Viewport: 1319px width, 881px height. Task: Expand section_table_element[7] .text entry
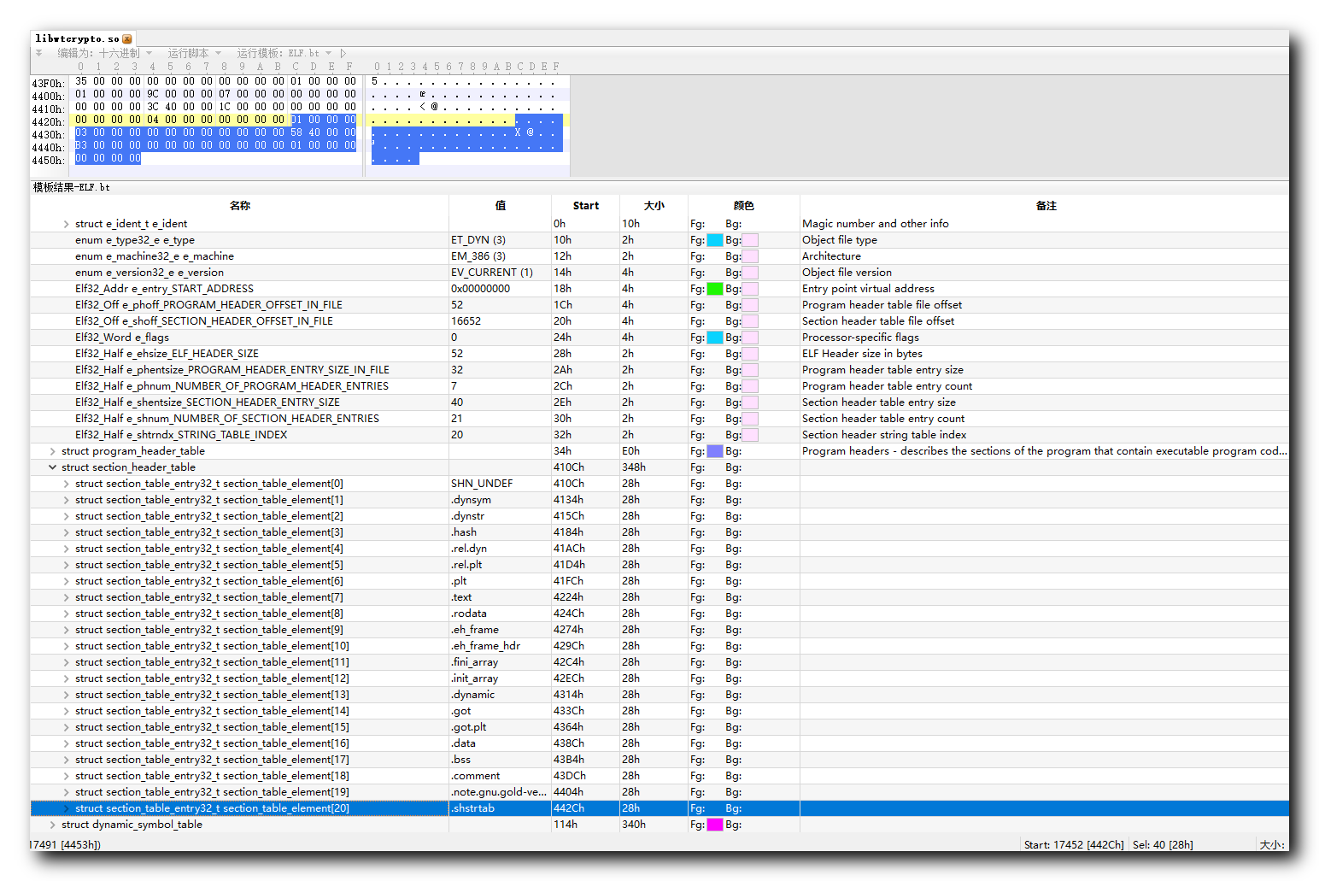click(66, 597)
